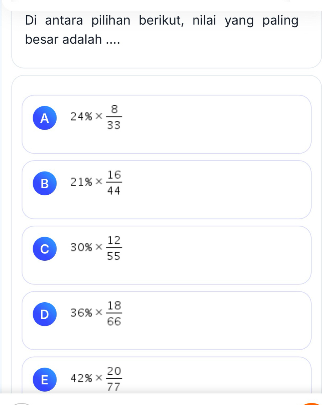Select the blue E option circle
The image size is (322, 405).
(45, 380)
